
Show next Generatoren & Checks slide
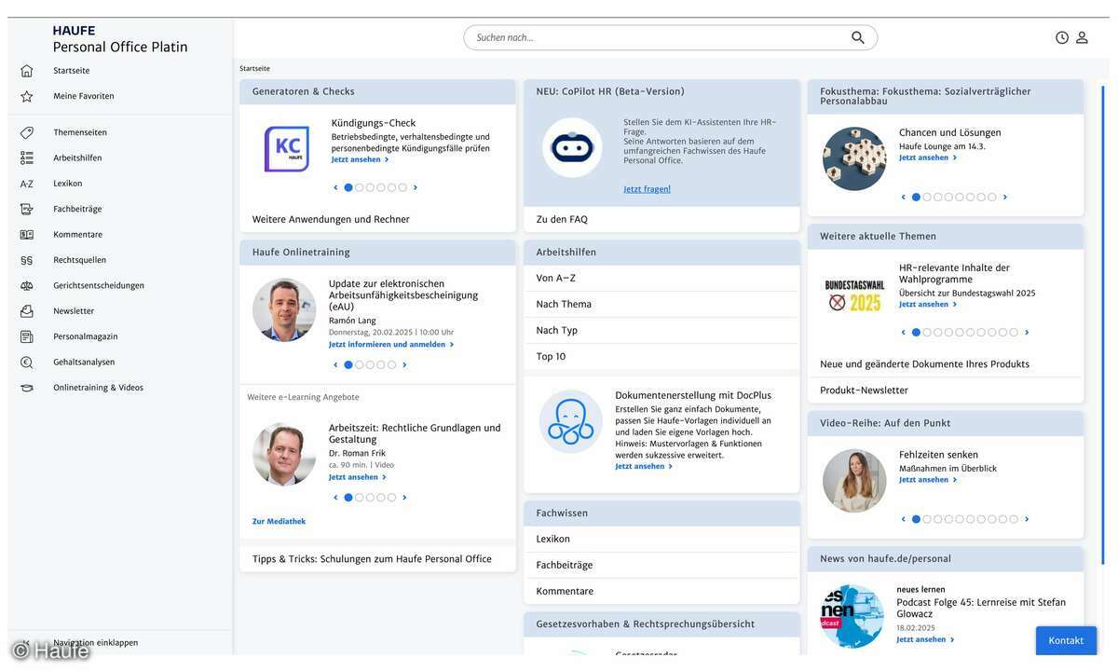[x=416, y=187]
